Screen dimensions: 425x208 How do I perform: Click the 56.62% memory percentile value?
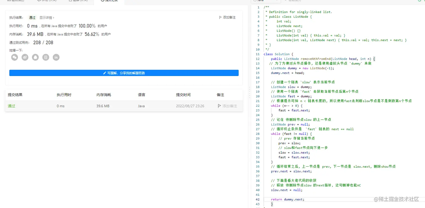[92, 34]
